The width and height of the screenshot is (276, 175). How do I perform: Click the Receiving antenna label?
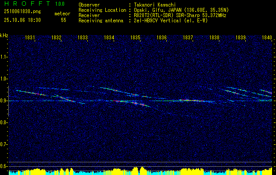click(101, 21)
